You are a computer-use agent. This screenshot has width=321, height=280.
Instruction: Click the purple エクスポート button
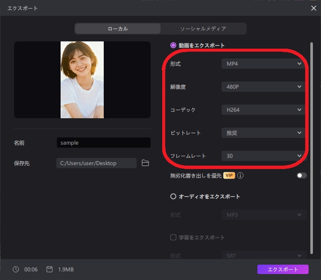point(283,269)
